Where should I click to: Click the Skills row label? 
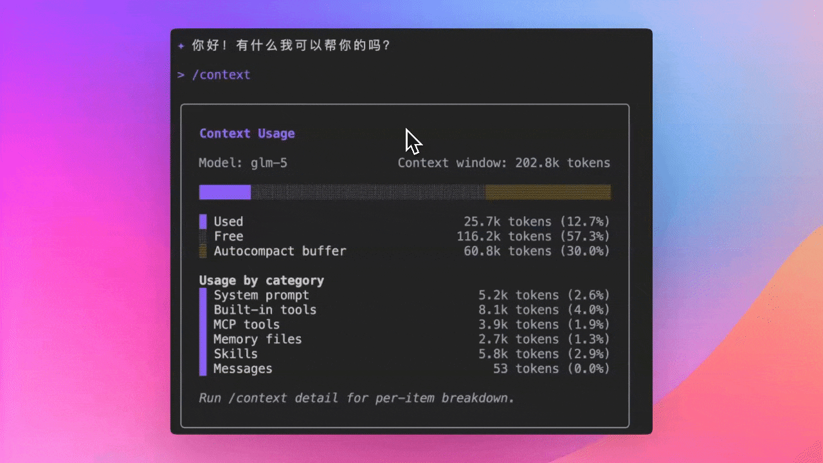pyautogui.click(x=236, y=354)
